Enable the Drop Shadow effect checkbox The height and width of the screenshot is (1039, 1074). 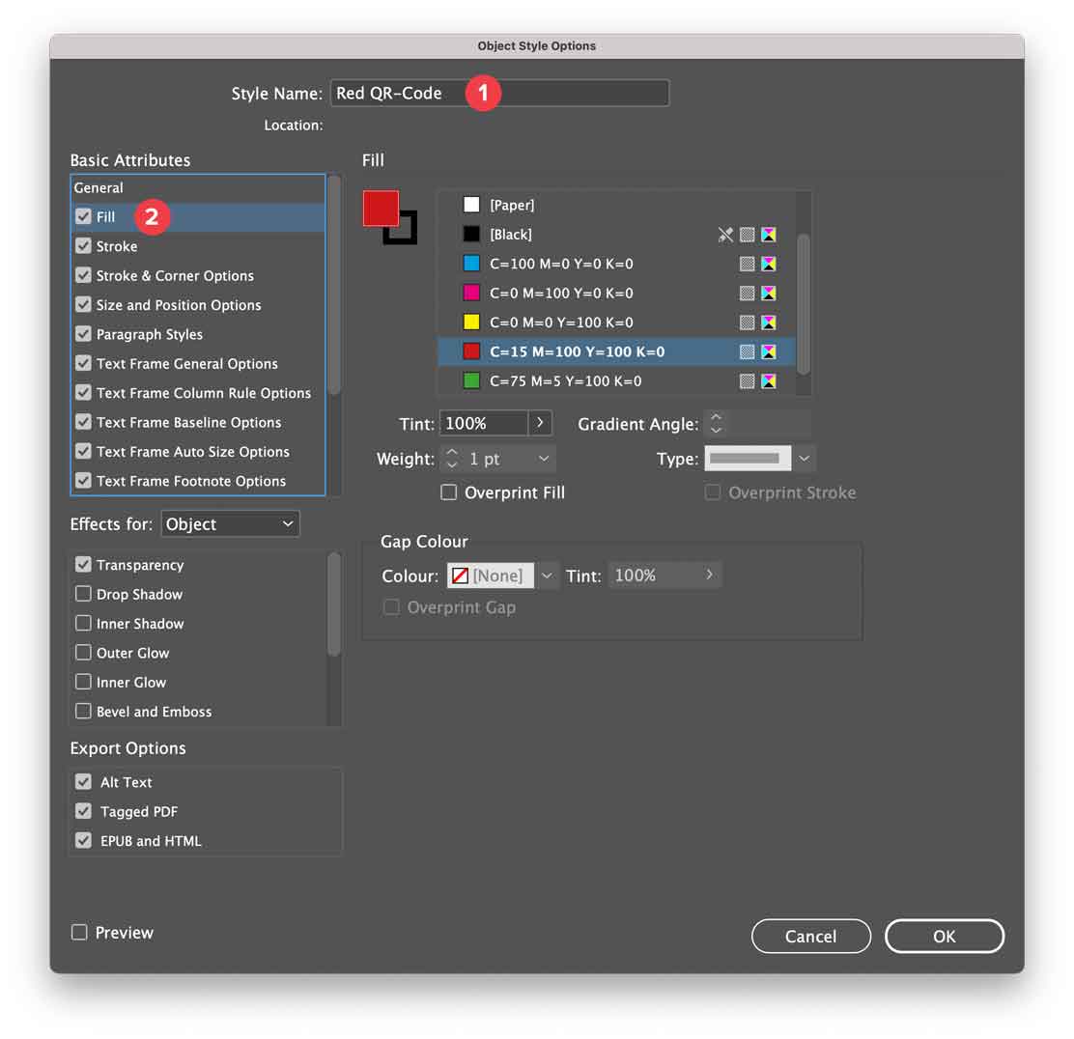84,594
